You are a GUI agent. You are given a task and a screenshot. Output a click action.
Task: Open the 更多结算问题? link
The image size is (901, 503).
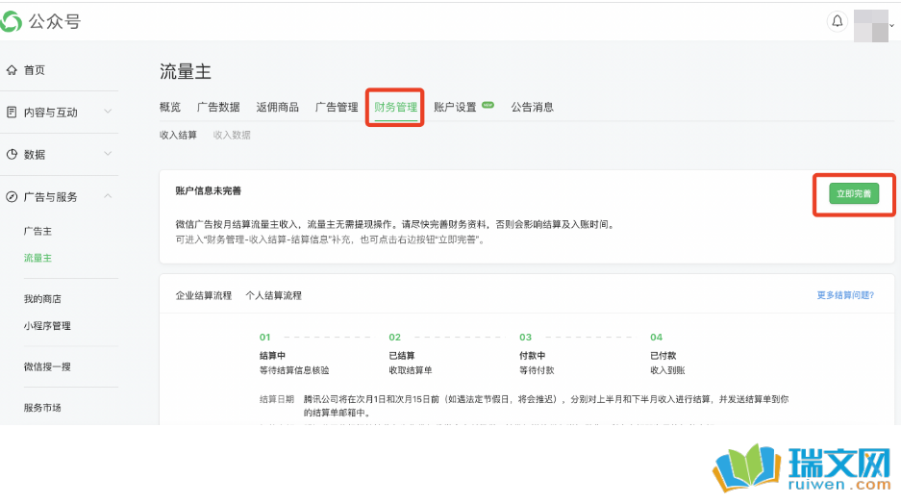pos(844,295)
